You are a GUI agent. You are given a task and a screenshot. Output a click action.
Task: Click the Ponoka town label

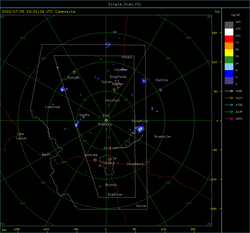127,57
